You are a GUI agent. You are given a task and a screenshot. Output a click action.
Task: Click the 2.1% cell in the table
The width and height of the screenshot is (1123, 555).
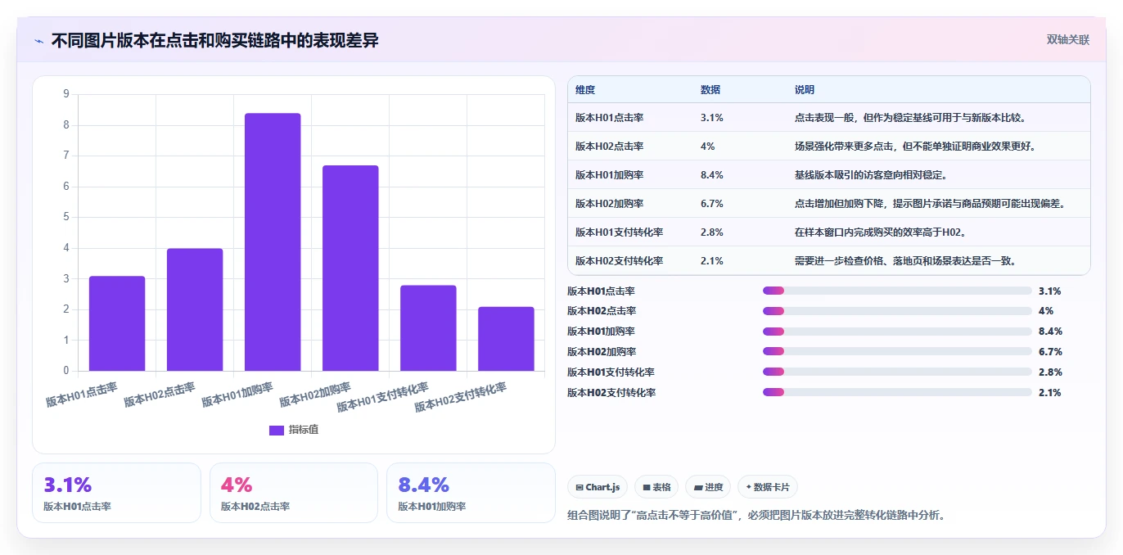click(x=712, y=261)
